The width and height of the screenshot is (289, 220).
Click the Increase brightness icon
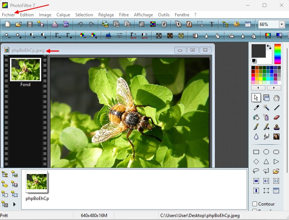click(19, 35)
